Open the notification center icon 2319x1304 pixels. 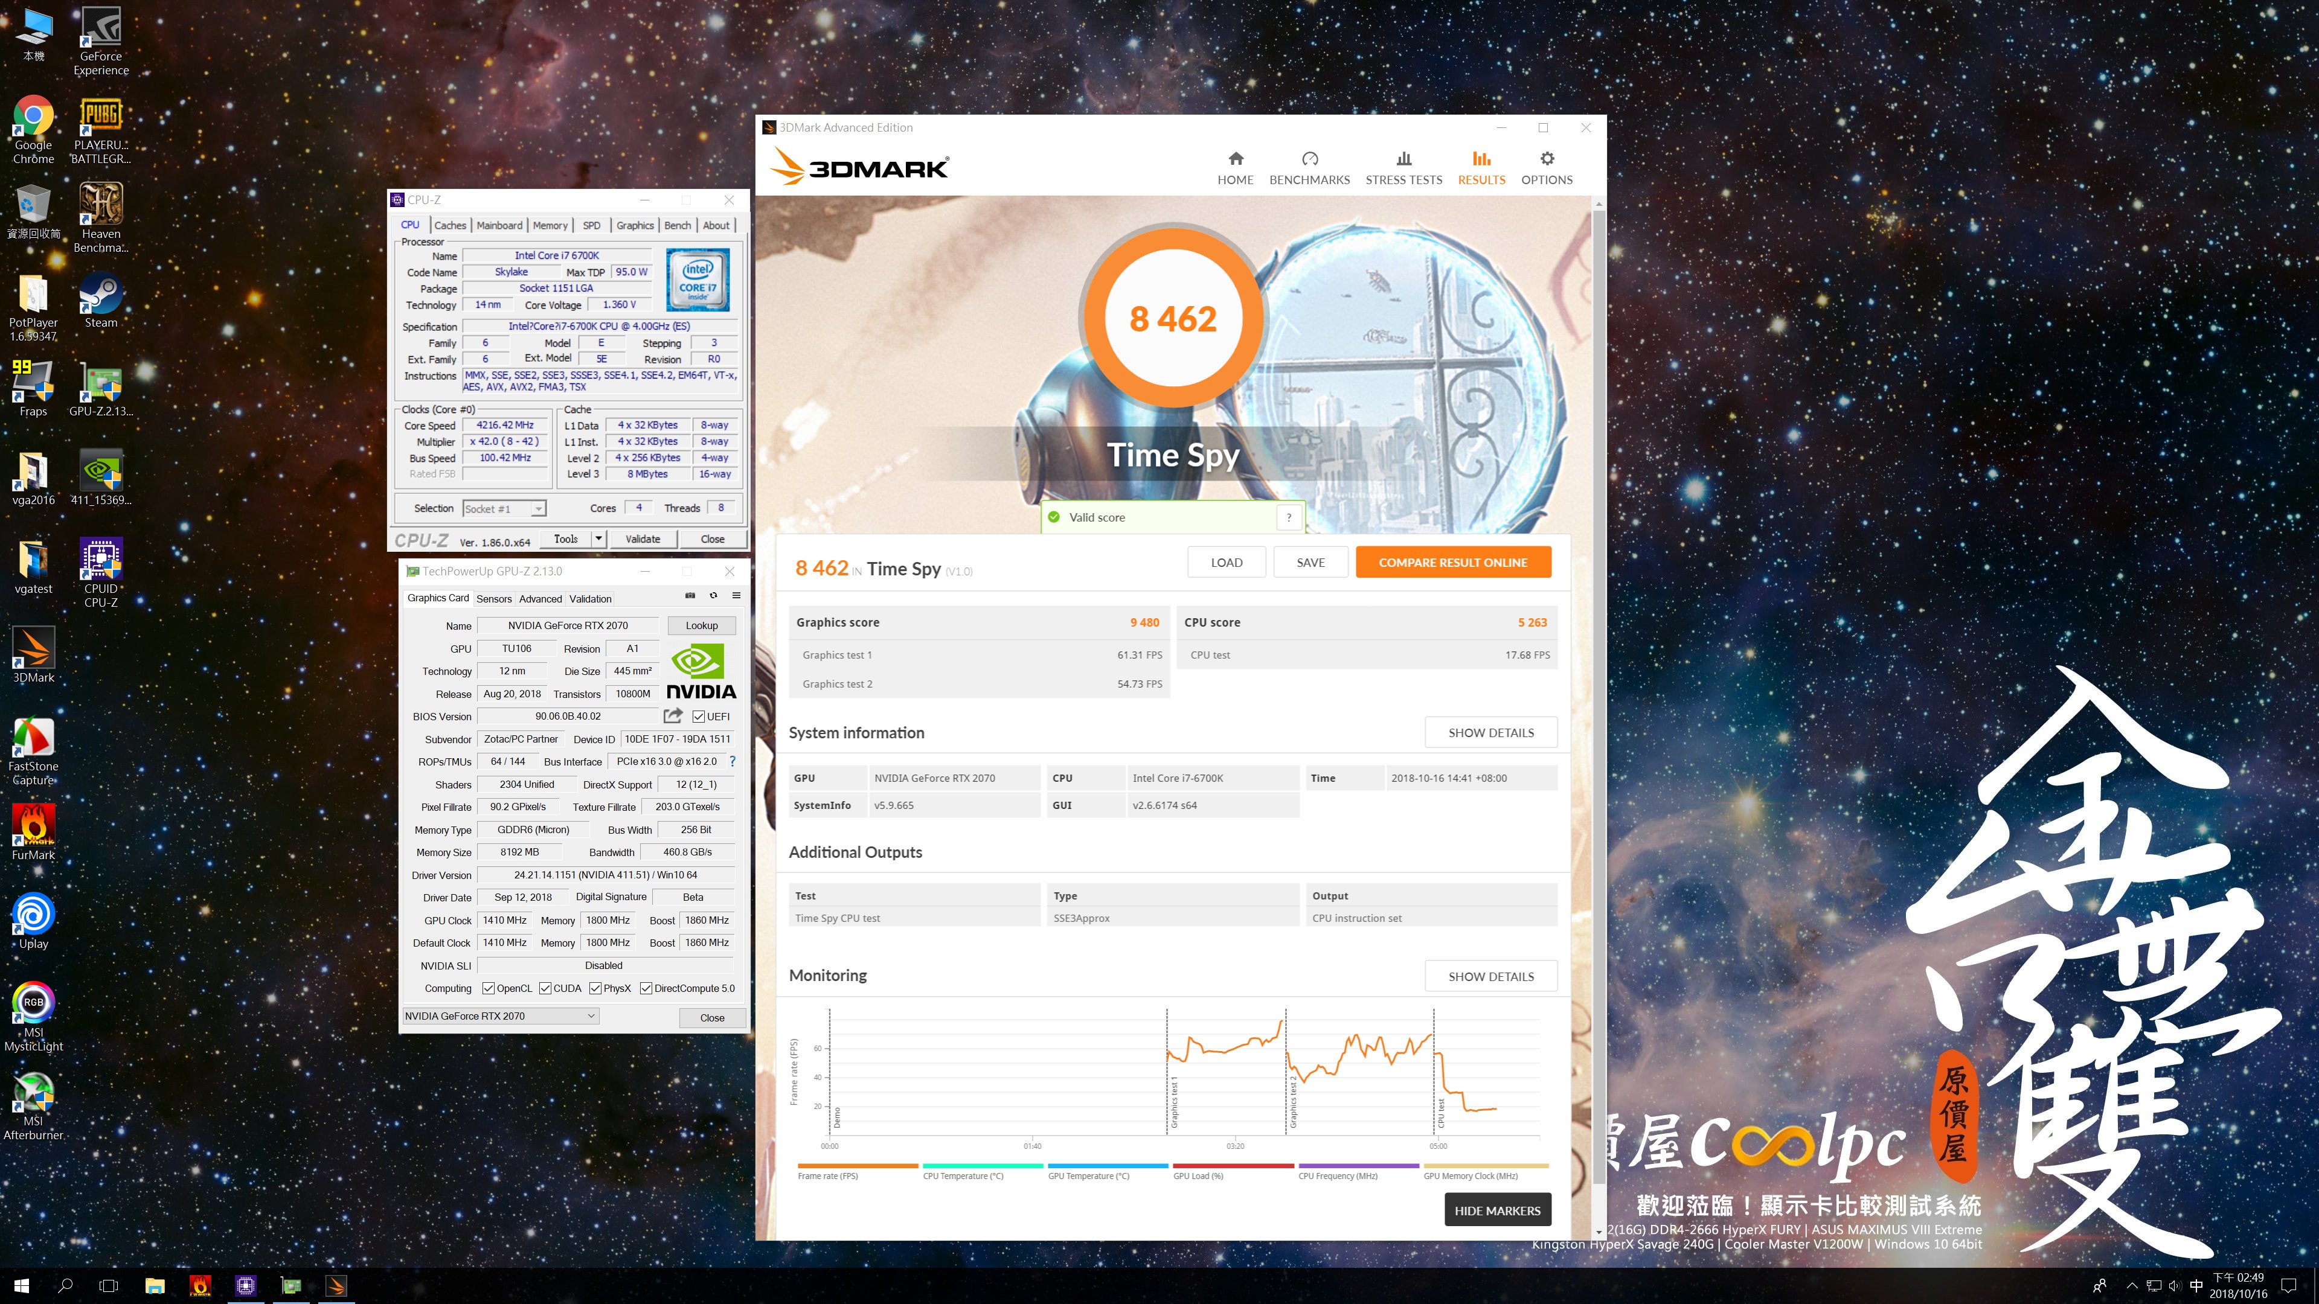point(2289,1286)
